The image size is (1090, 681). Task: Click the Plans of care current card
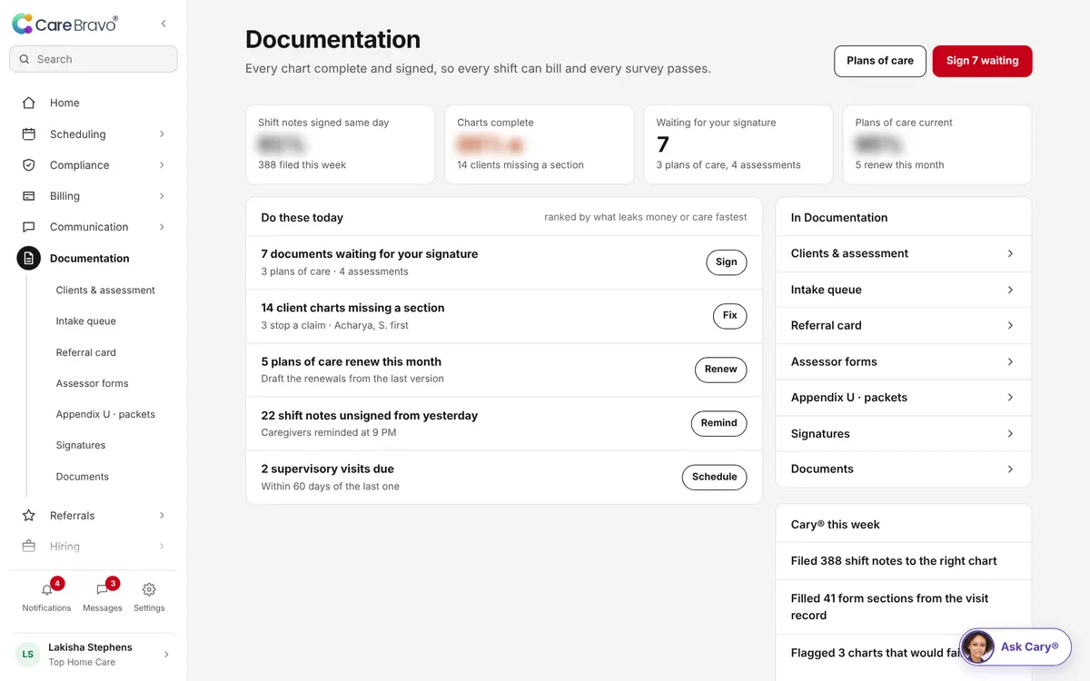(x=937, y=144)
